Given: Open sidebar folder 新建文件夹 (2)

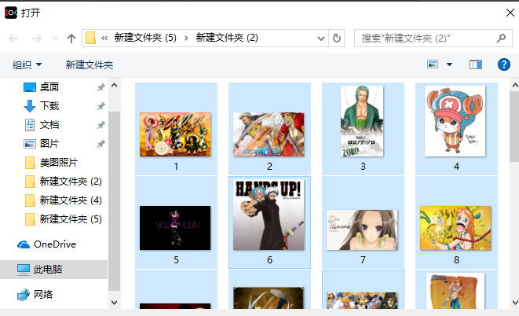Looking at the screenshot, I should coord(71,181).
